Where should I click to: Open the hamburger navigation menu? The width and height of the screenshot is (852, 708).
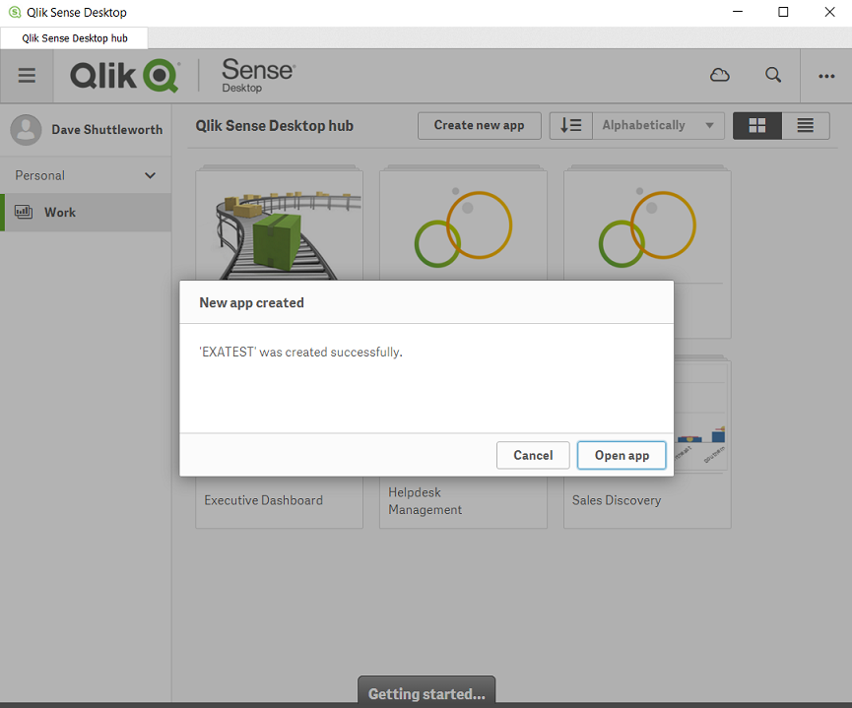pyautogui.click(x=27, y=76)
